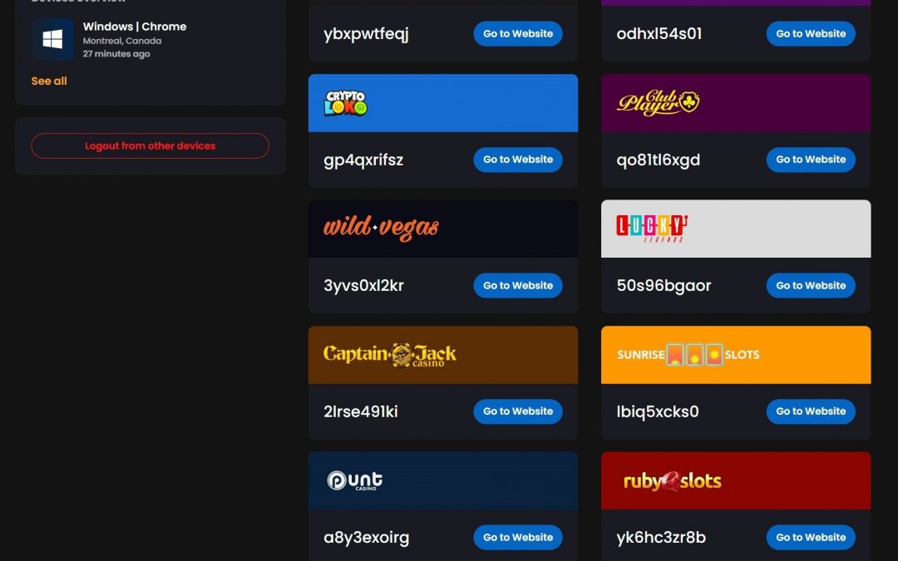Go to website for qo81tl6xgd
898x561 pixels.
tap(811, 160)
